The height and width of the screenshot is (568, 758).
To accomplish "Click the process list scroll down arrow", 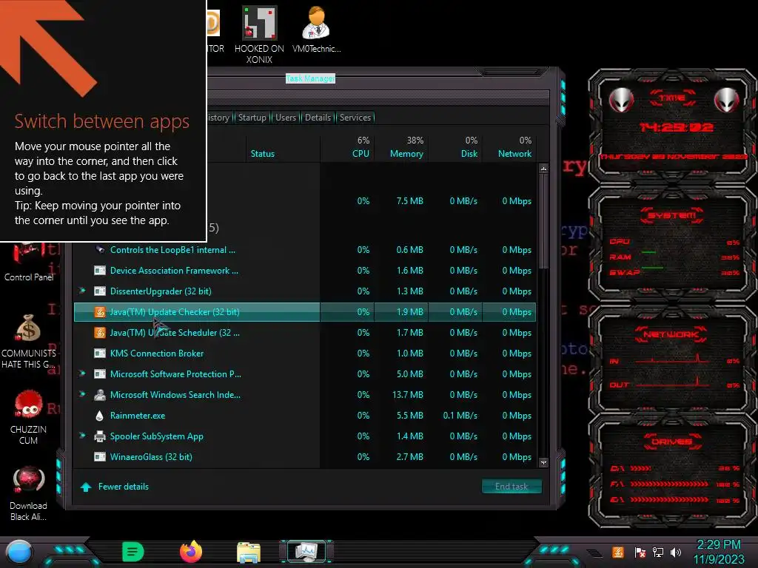I will point(543,463).
